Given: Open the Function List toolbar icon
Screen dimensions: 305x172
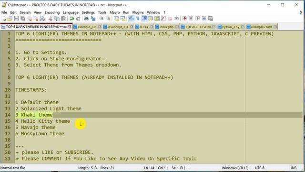Looking at the screenshot, I should [163, 19].
